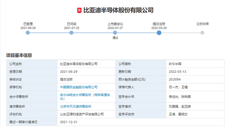Click the red 首 badge beside company title

coord(79,10)
